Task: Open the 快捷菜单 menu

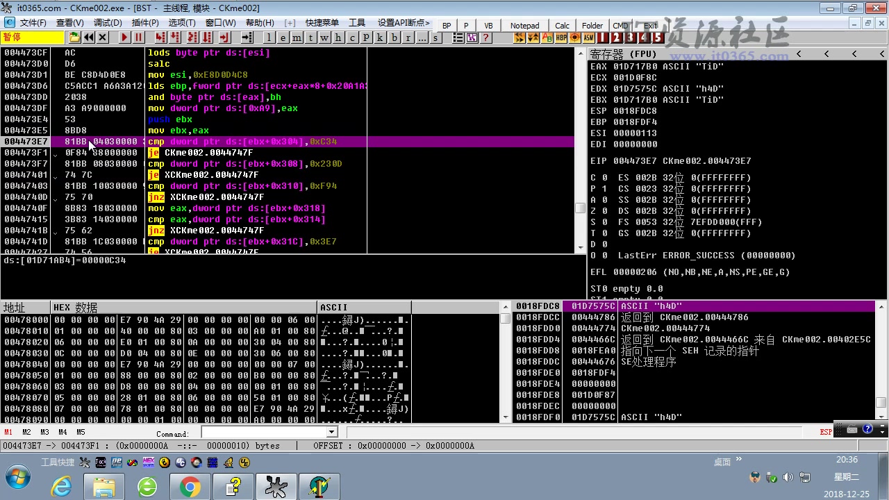Action: [322, 23]
